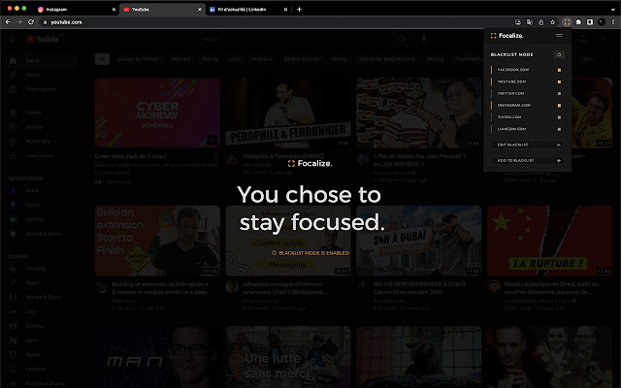The image size is (621, 388).
Task: Click the 'You chose to stay focused' heading
Action: point(310,209)
